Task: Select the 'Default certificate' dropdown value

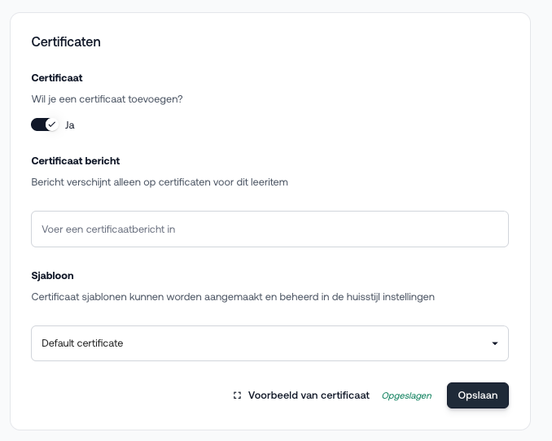Action: (x=82, y=343)
